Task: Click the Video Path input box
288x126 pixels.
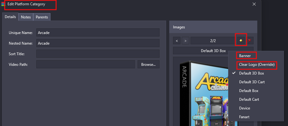Action: pyautogui.click(x=86, y=64)
